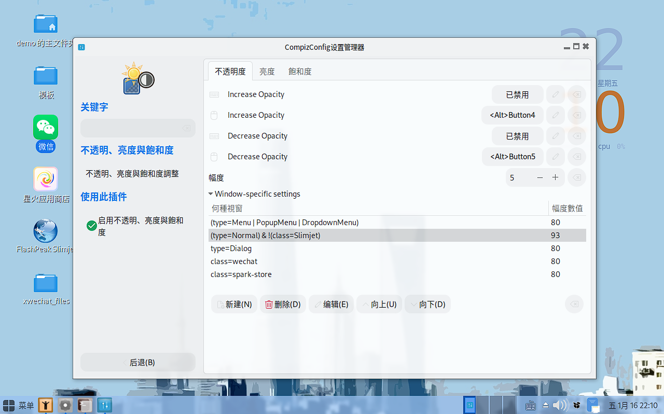Toggle 启用不透明、亮度與飽和度 plugin checkbox

(x=92, y=226)
